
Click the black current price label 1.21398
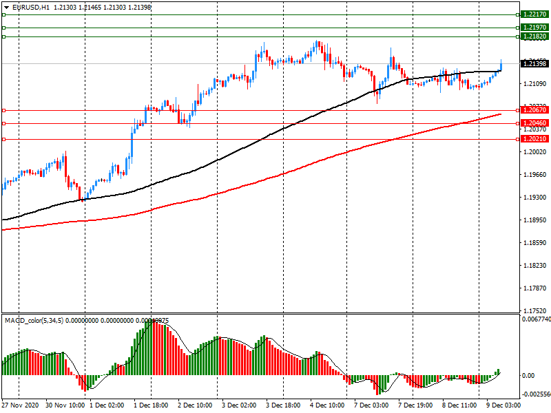pos(534,63)
